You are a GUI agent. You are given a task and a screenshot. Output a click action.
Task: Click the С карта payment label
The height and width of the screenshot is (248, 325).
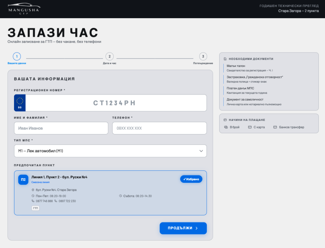[259, 127]
